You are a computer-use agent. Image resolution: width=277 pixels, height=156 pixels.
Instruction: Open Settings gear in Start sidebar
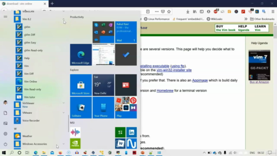pyautogui.click(x=6, y=134)
